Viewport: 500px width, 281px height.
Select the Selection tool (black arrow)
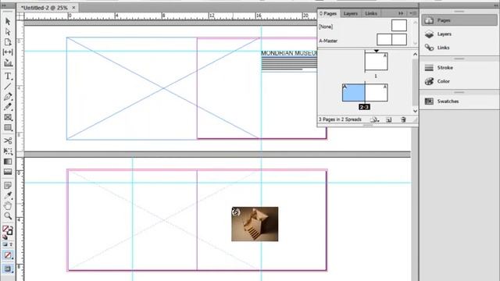click(x=8, y=21)
